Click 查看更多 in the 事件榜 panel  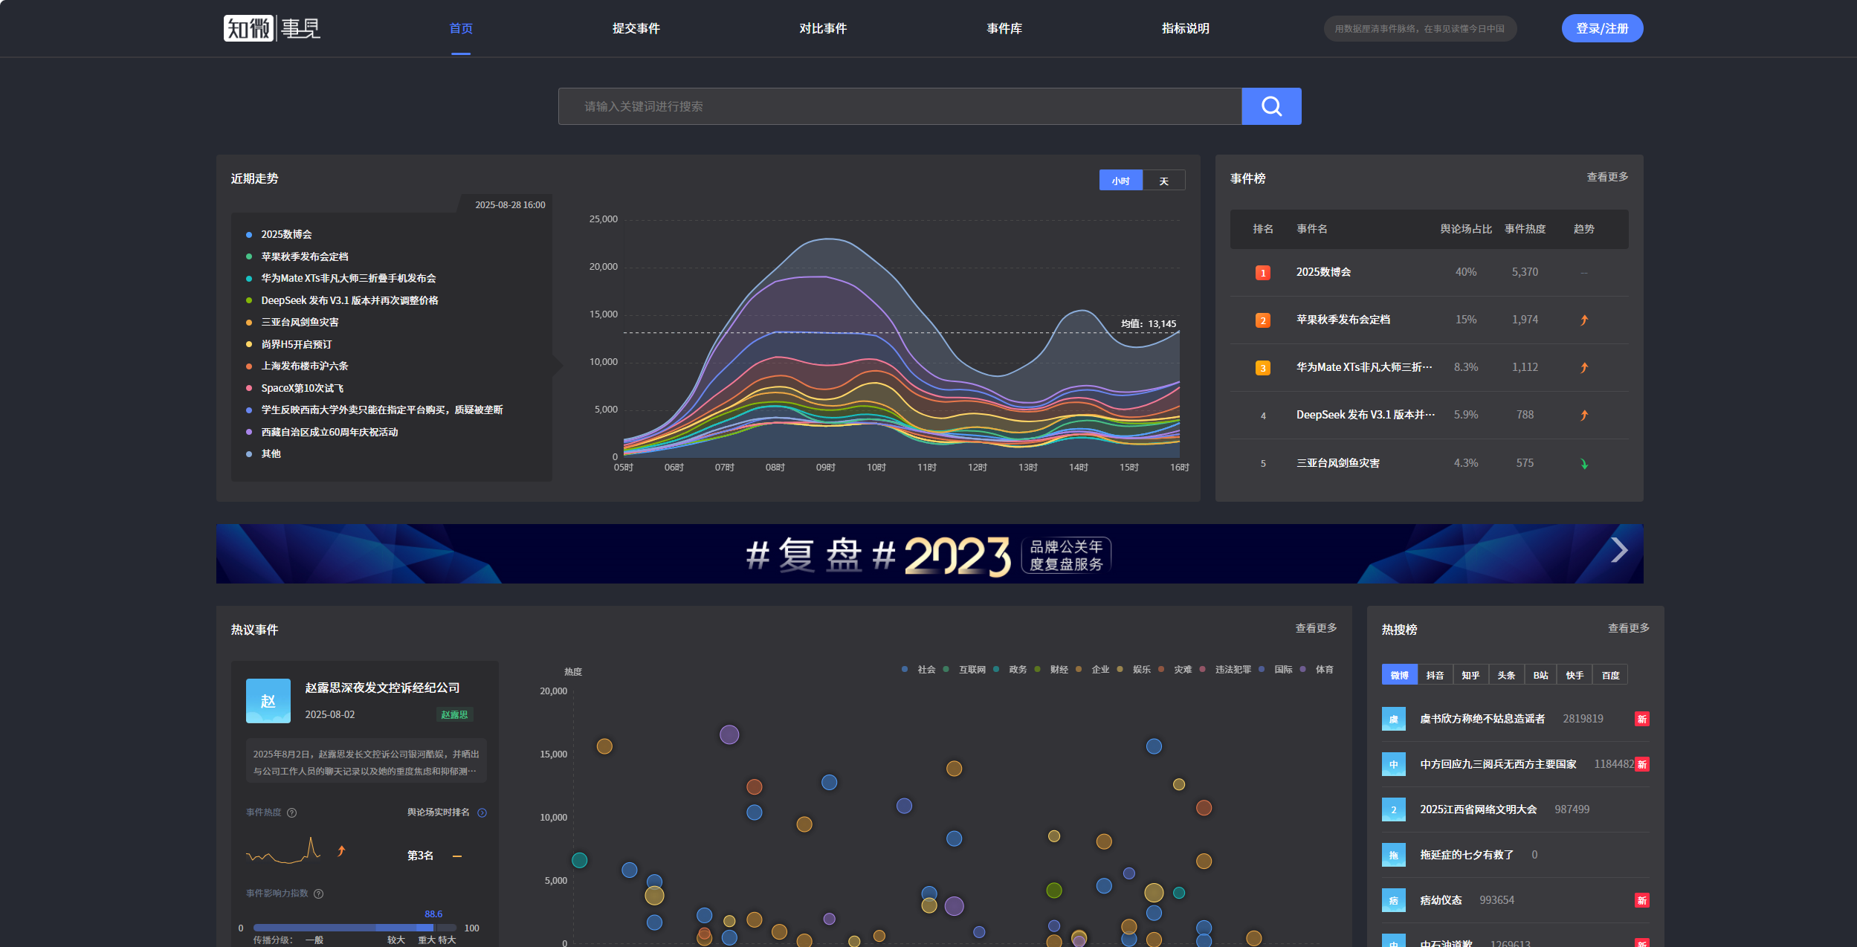click(1606, 177)
